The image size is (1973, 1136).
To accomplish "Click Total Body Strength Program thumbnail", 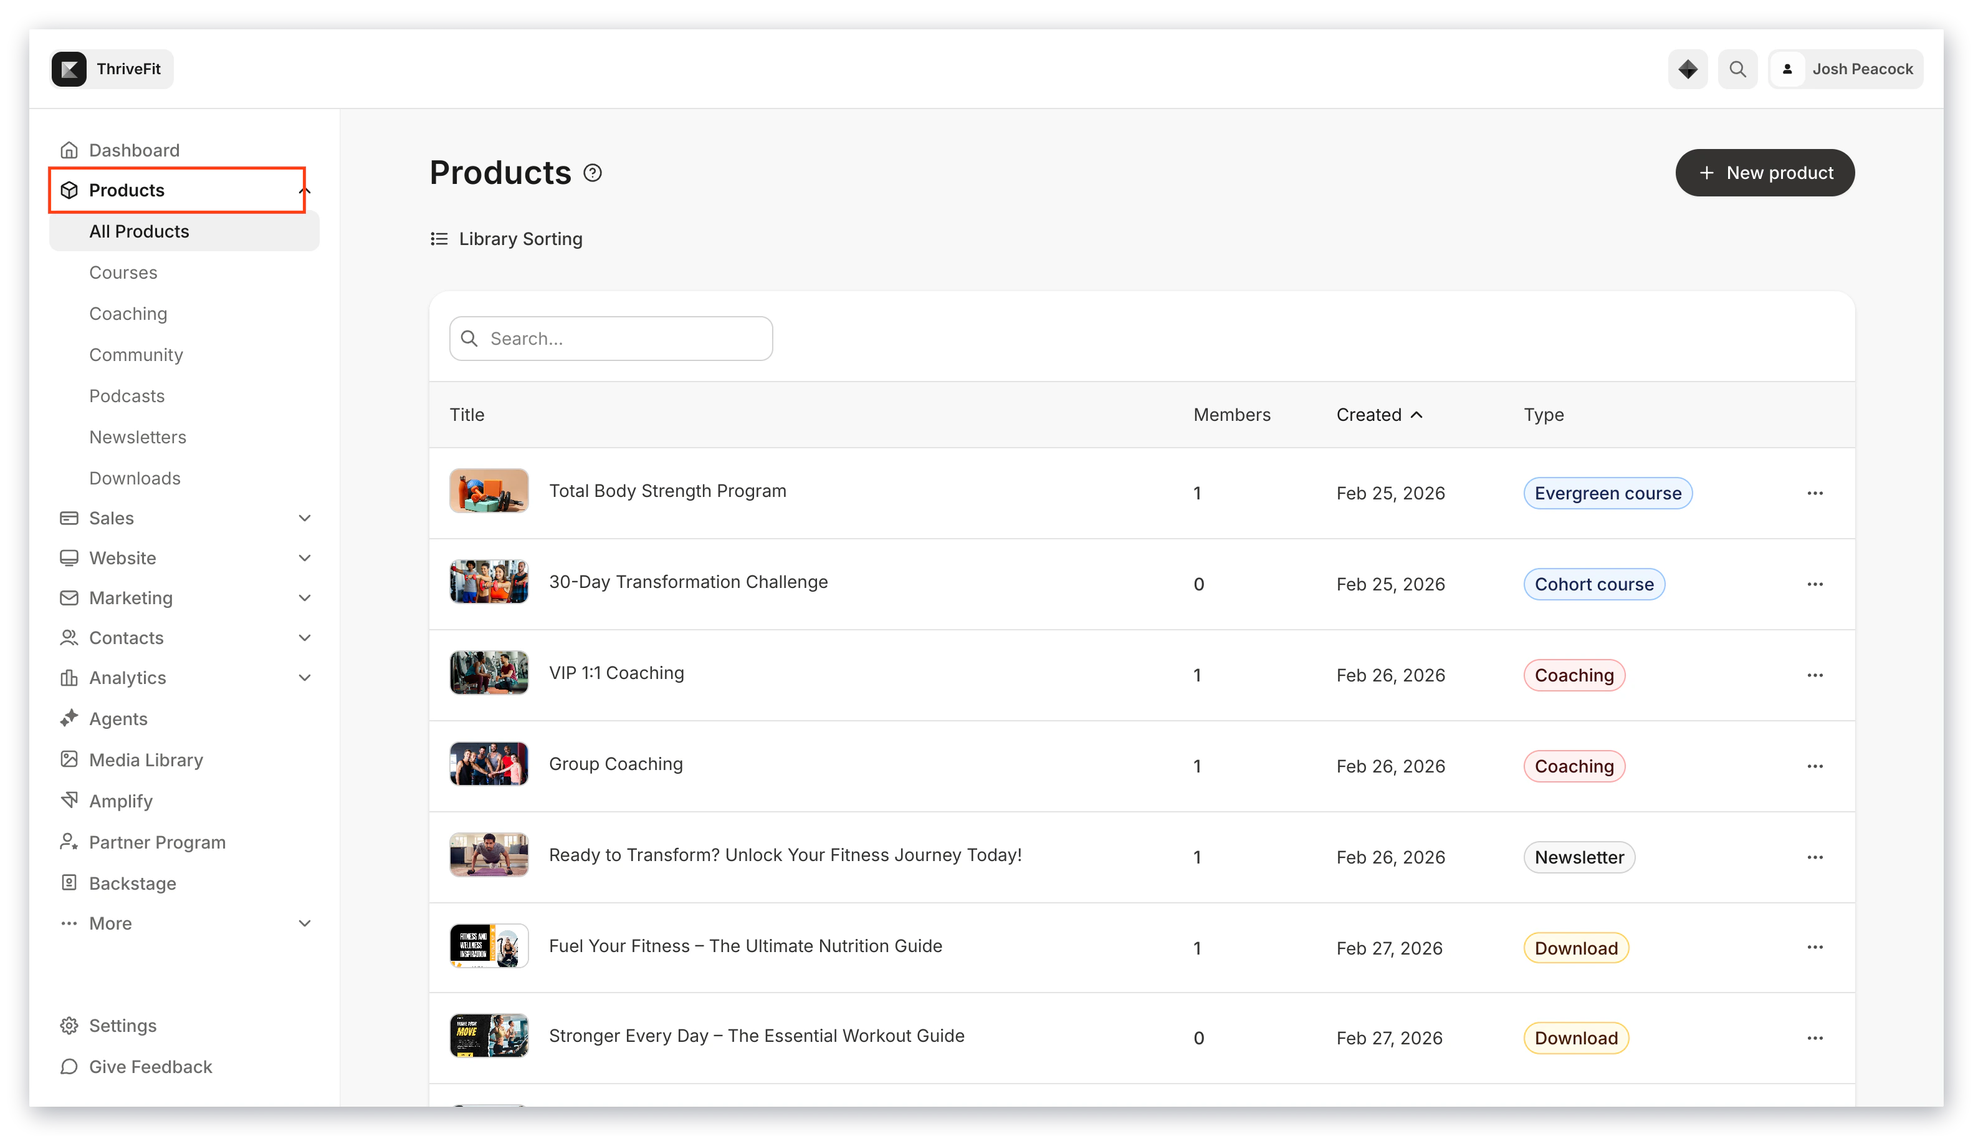I will [489, 491].
